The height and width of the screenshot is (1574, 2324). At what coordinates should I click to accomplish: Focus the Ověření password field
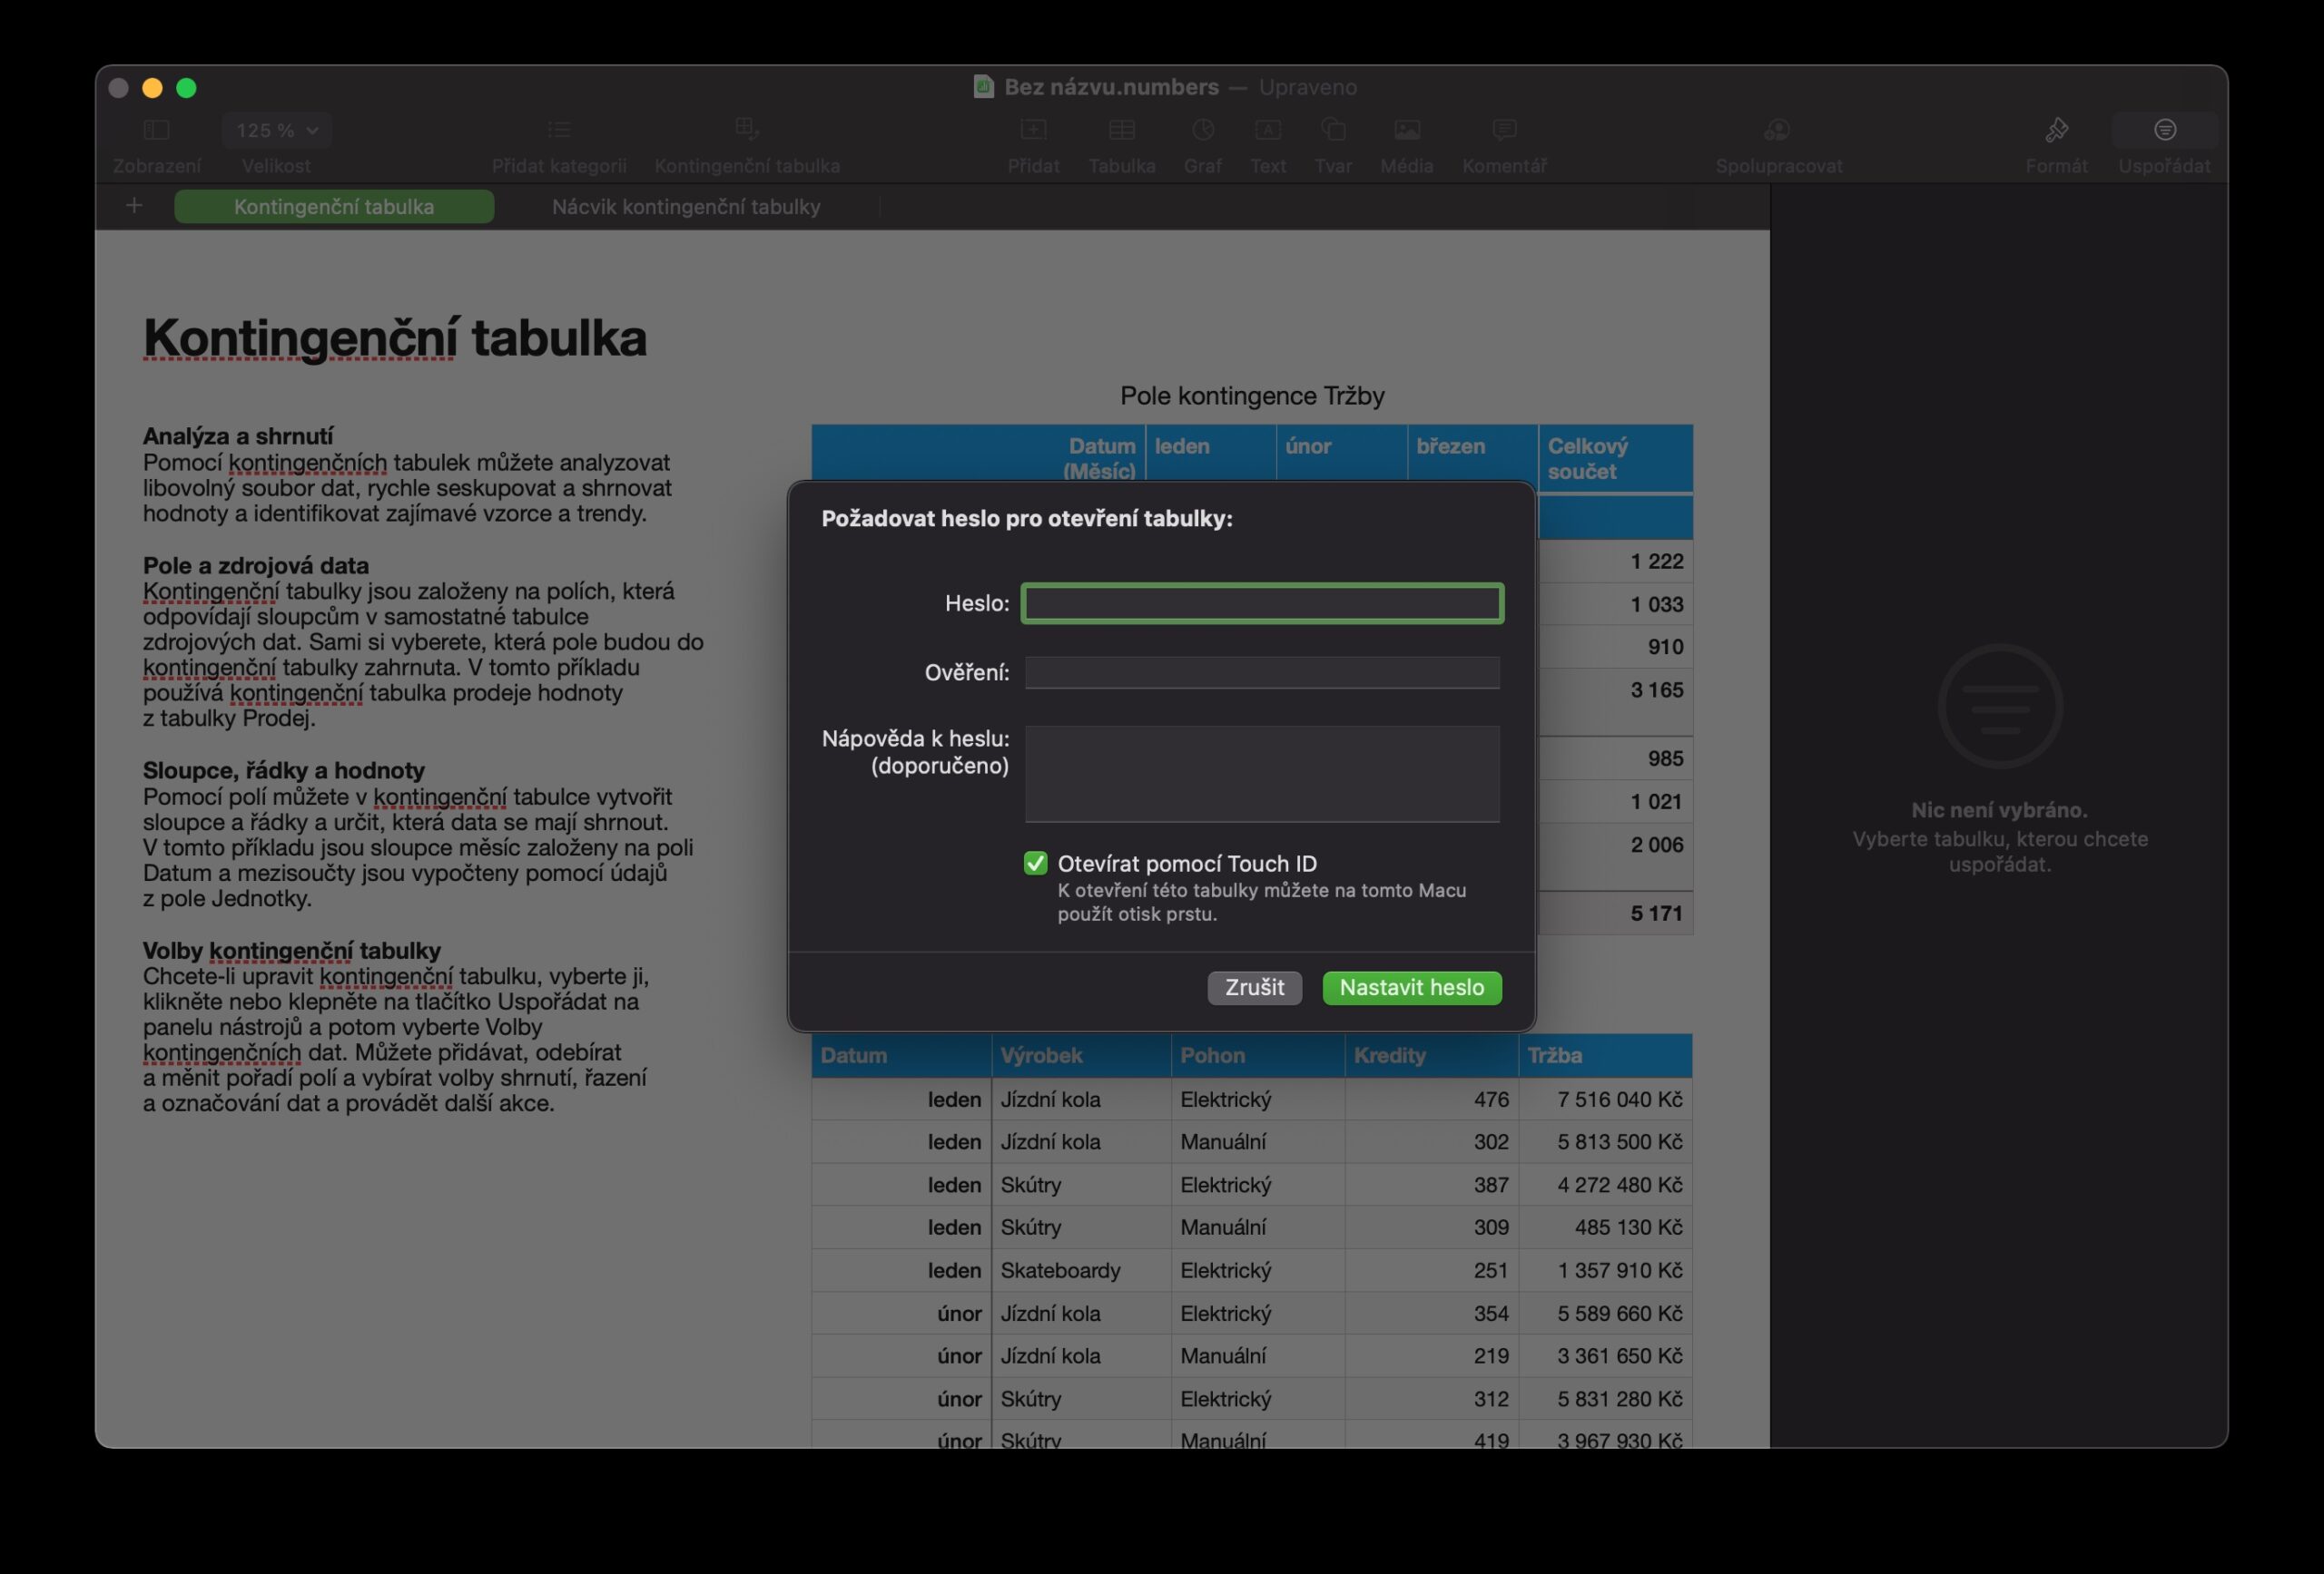click(1261, 672)
